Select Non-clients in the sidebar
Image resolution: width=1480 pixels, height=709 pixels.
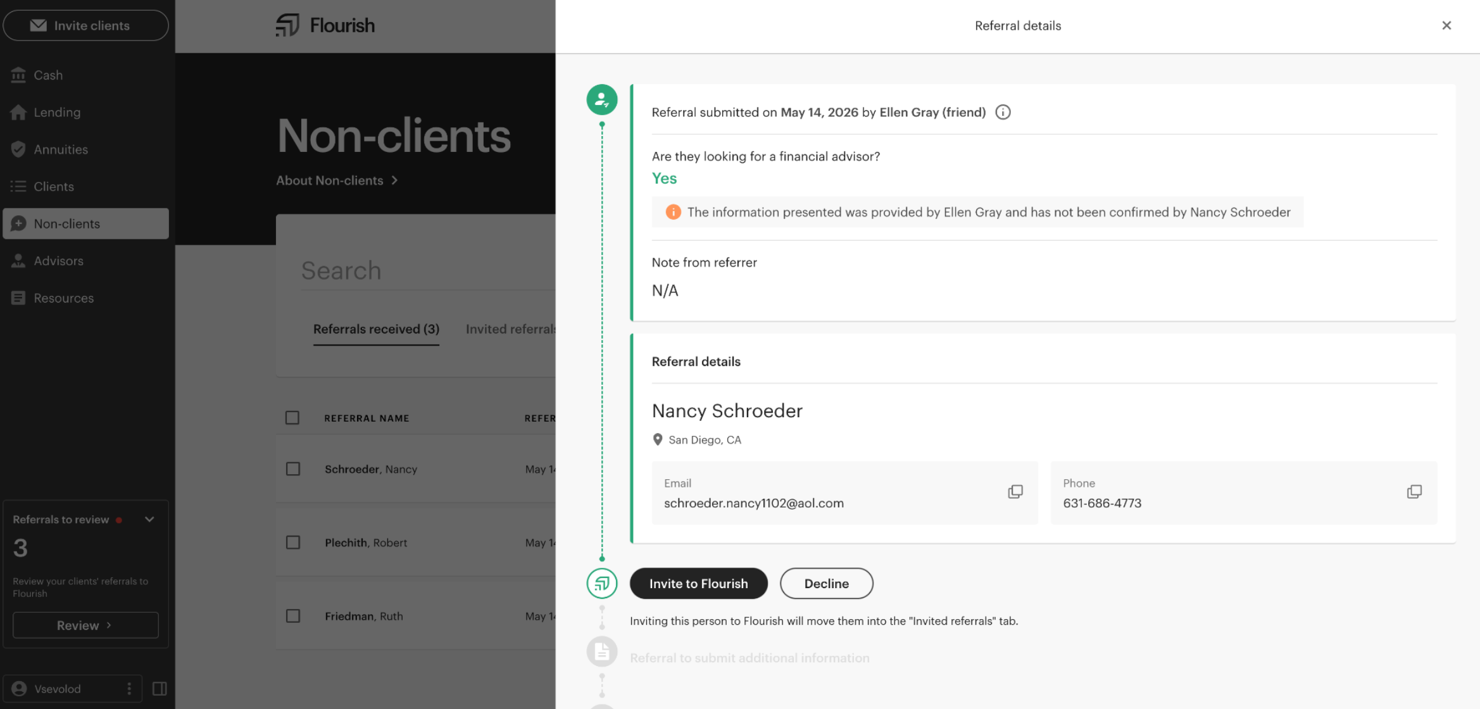pyautogui.click(x=85, y=223)
